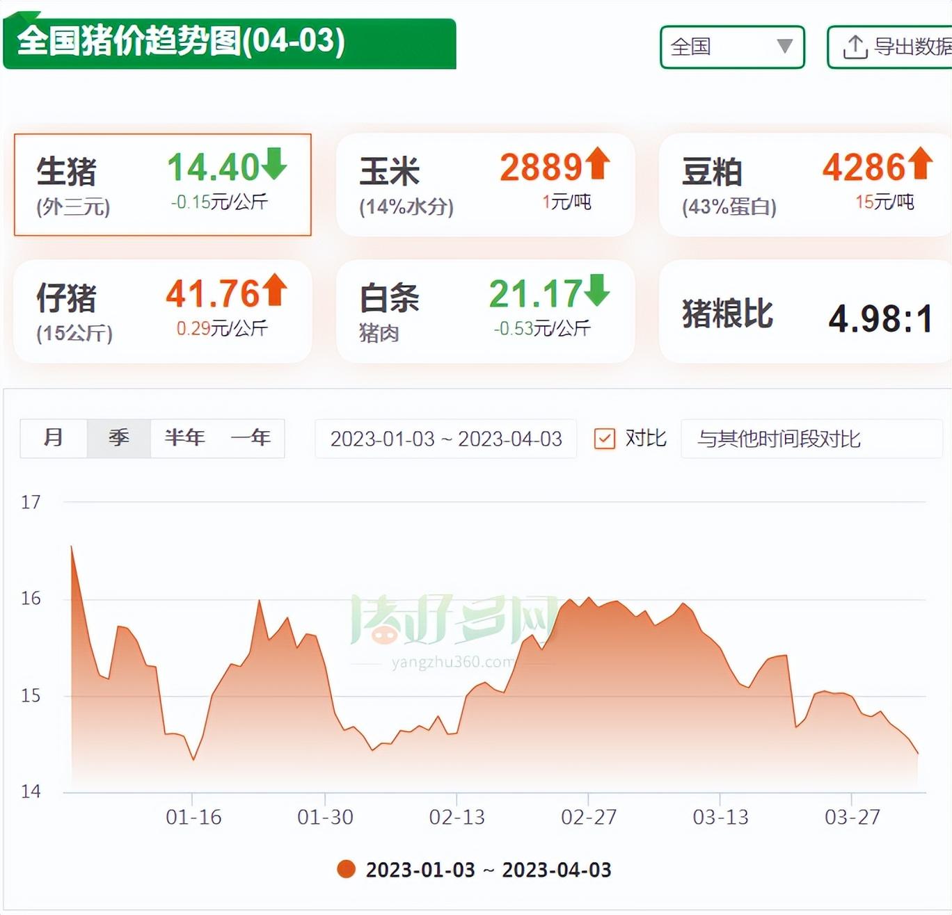The width and height of the screenshot is (952, 915).
Task: Click the -0.53元/公斤 change text
Action: click(542, 328)
